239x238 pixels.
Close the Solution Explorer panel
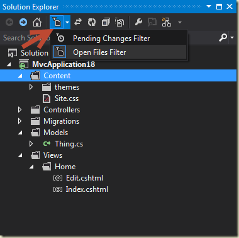pos(230,6)
